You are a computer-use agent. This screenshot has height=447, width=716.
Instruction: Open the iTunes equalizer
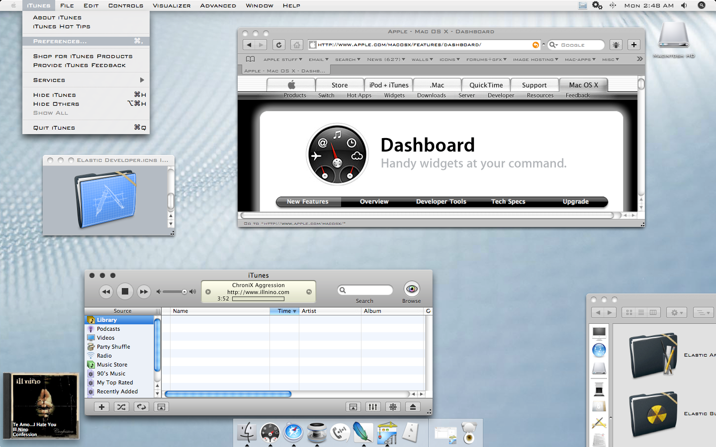pyautogui.click(x=373, y=407)
